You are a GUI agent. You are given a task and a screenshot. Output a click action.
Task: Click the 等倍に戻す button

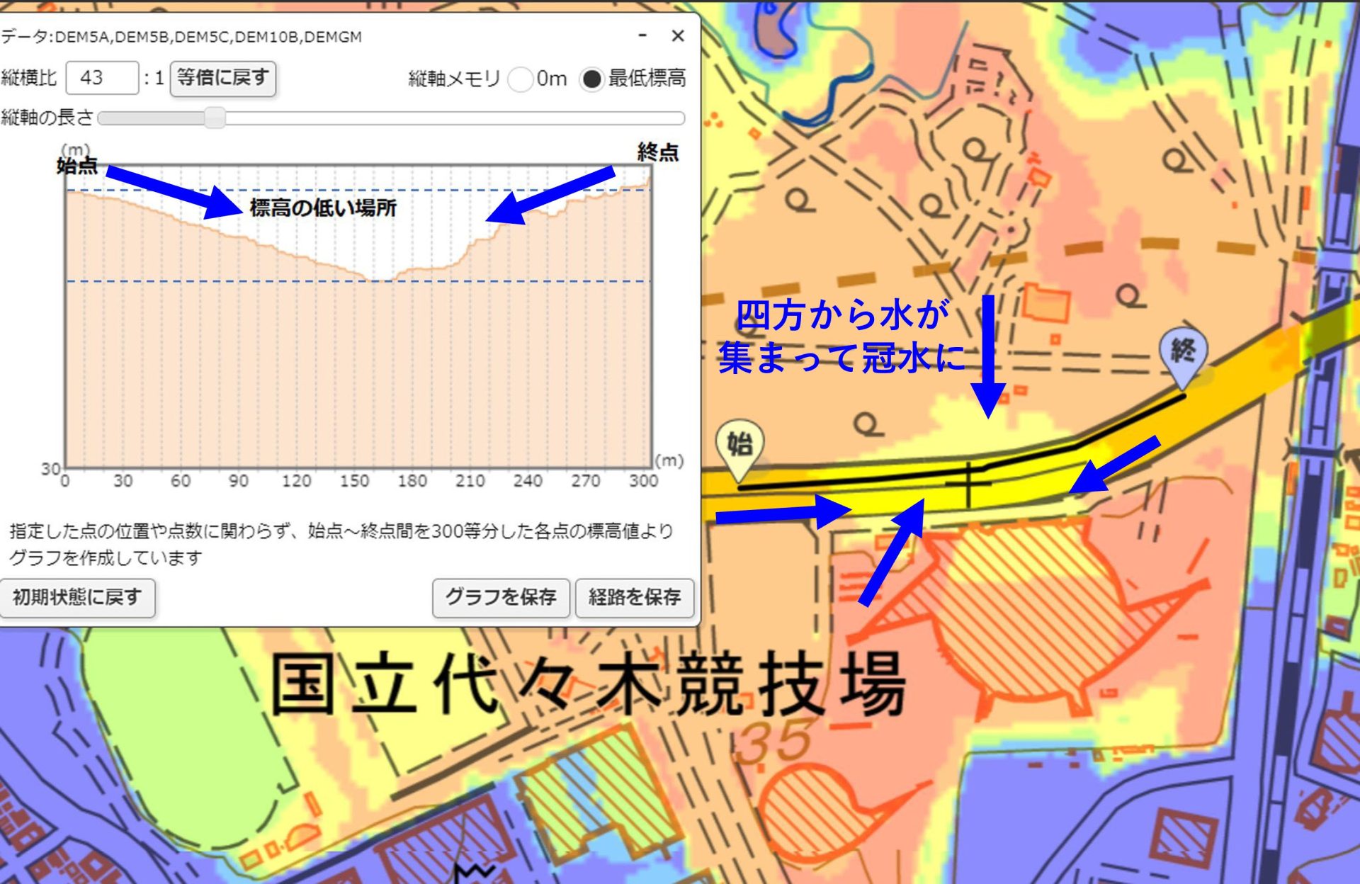click(223, 78)
